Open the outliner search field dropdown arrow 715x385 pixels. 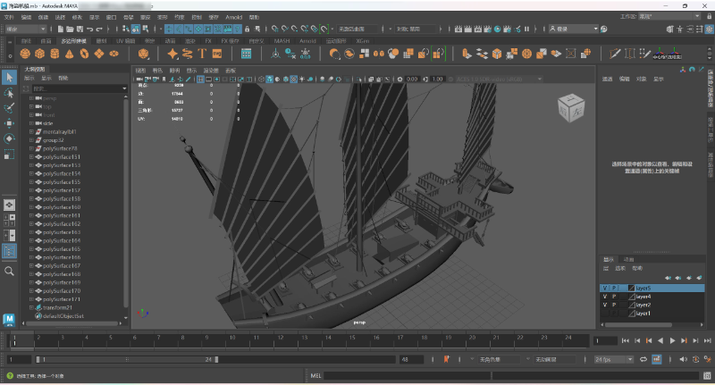click(124, 88)
